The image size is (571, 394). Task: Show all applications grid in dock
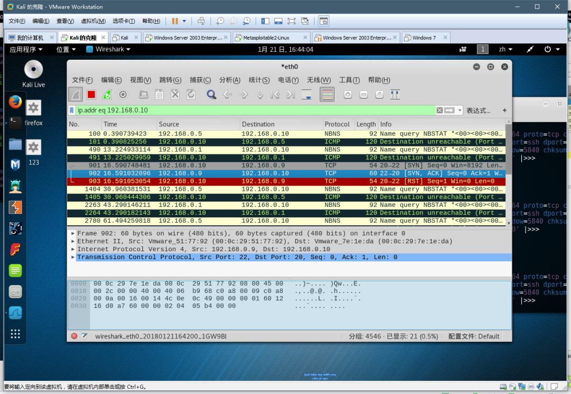pyautogui.click(x=15, y=334)
